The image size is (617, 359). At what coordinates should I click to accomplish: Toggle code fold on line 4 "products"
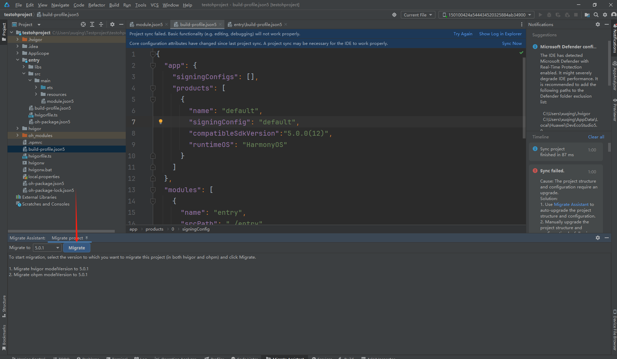pos(153,88)
